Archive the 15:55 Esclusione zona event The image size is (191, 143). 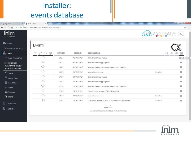[x=181, y=101]
